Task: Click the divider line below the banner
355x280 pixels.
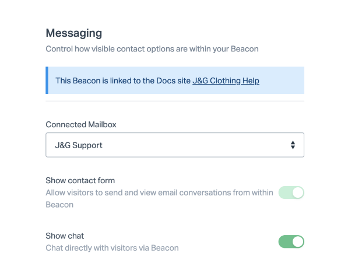Action: [x=175, y=101]
